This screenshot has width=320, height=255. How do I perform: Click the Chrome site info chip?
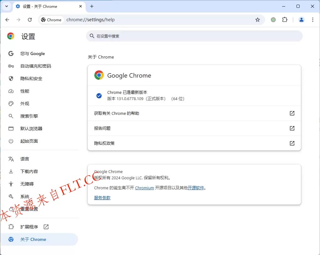[x=51, y=20]
